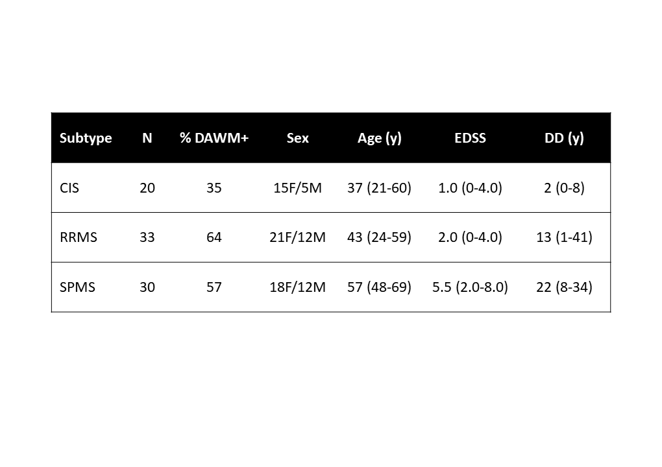Click the CIS row label
This screenshot has width=662, height=467.
pos(69,188)
